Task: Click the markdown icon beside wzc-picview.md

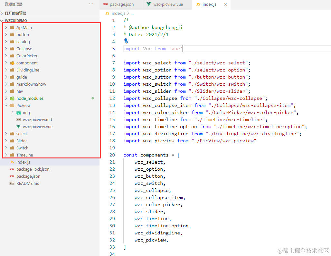Action: (19, 119)
